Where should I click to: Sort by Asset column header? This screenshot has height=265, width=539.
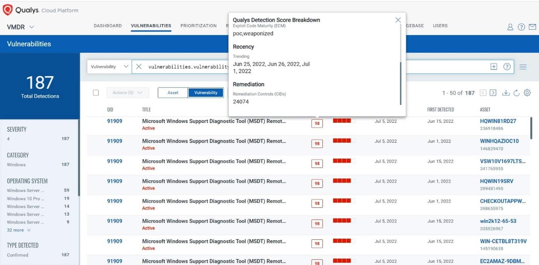point(485,110)
